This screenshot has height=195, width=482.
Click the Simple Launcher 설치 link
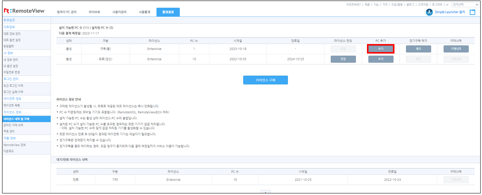[450, 12]
